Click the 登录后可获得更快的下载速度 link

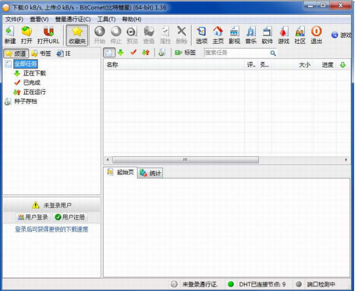[x=51, y=229]
